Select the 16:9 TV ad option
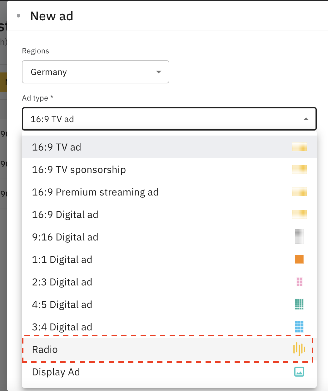 [x=57, y=147]
